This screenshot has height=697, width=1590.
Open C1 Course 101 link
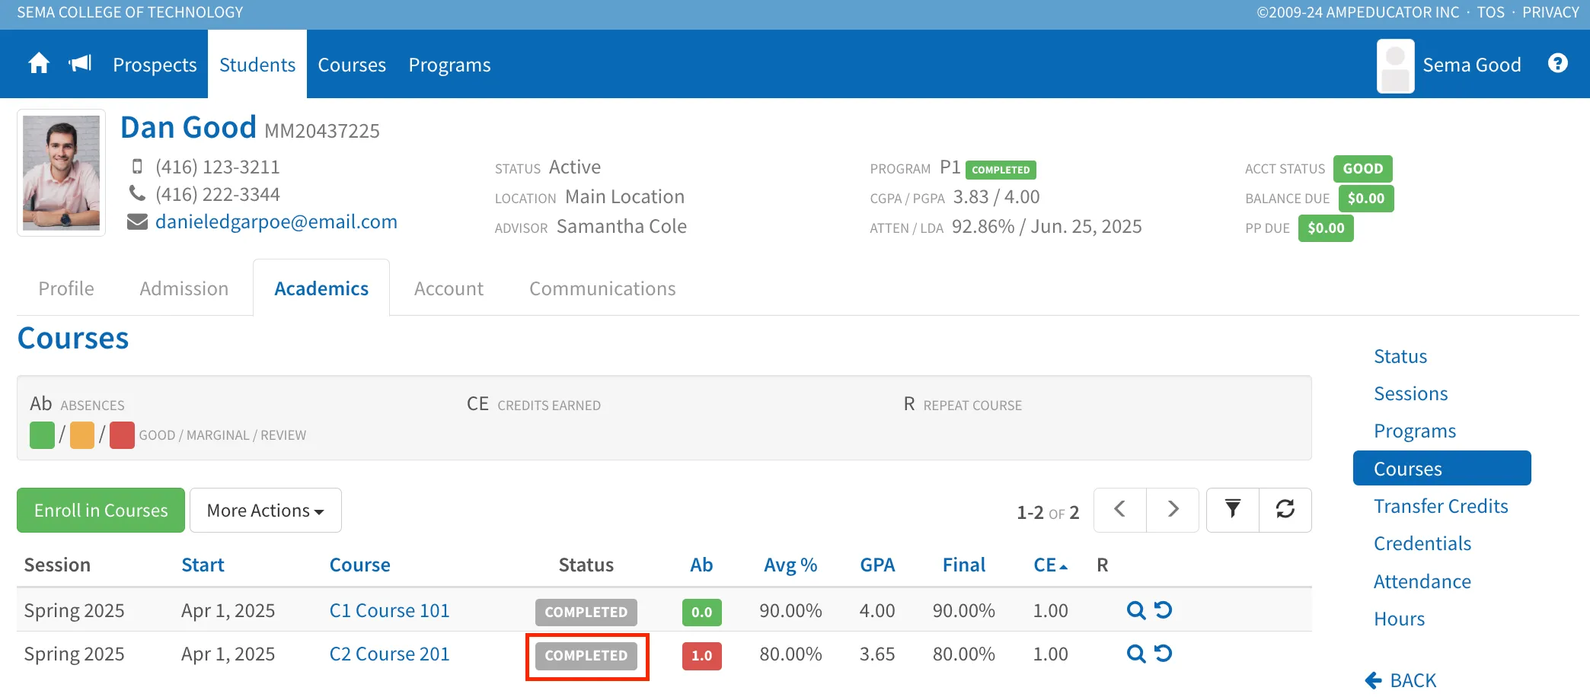pyautogui.click(x=389, y=610)
